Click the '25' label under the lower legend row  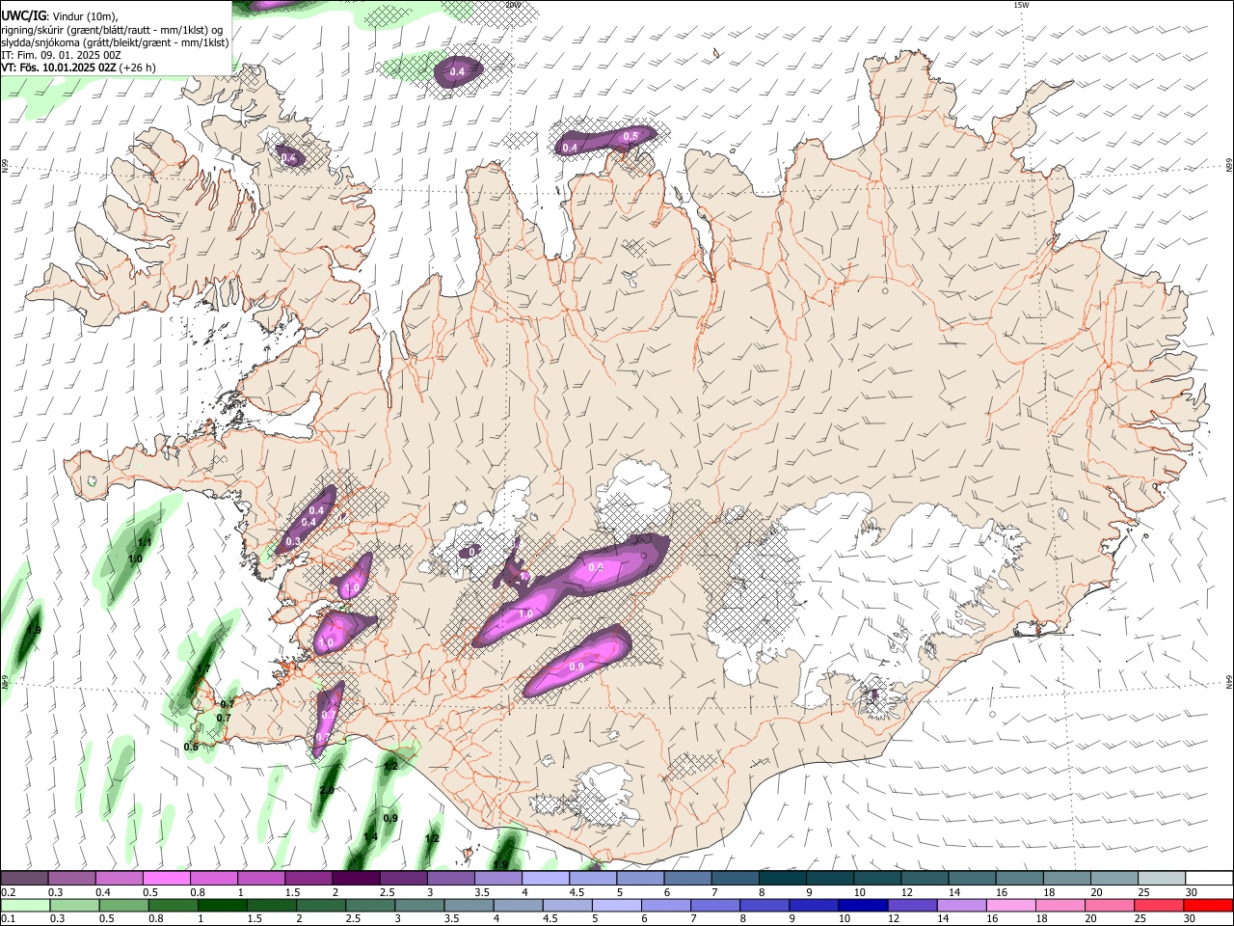click(x=1142, y=919)
